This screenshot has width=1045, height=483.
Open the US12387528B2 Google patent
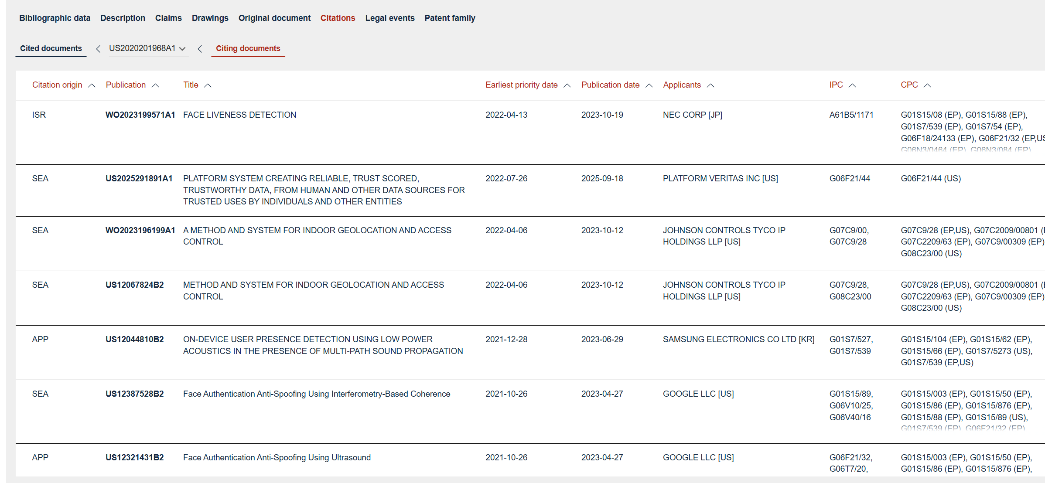[x=134, y=394]
